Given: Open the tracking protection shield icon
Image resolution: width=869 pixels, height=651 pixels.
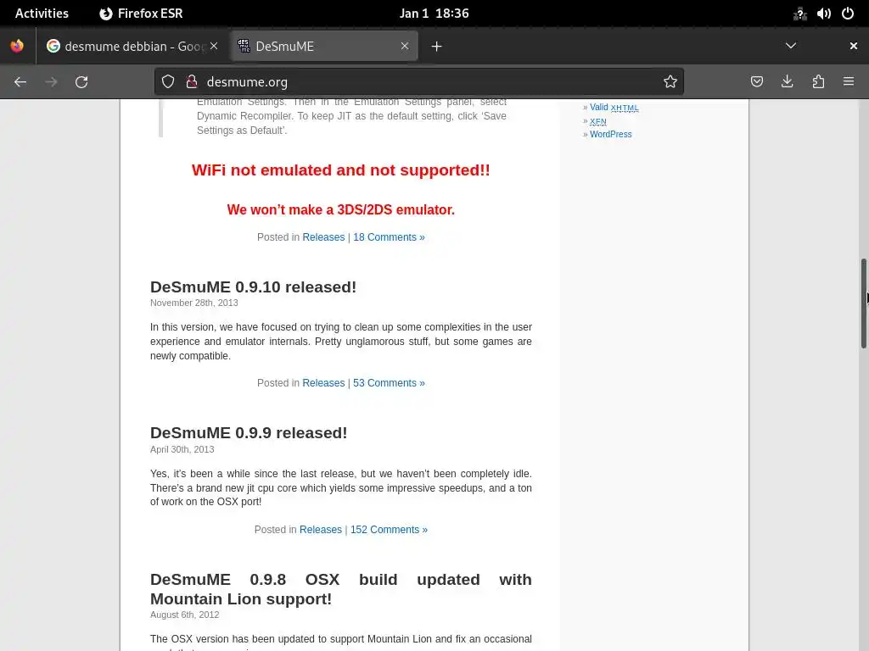Looking at the screenshot, I should click(x=168, y=82).
